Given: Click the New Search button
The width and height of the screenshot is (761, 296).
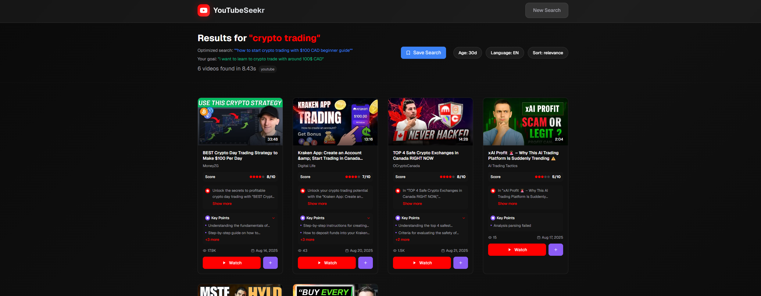Looking at the screenshot, I should click(546, 10).
